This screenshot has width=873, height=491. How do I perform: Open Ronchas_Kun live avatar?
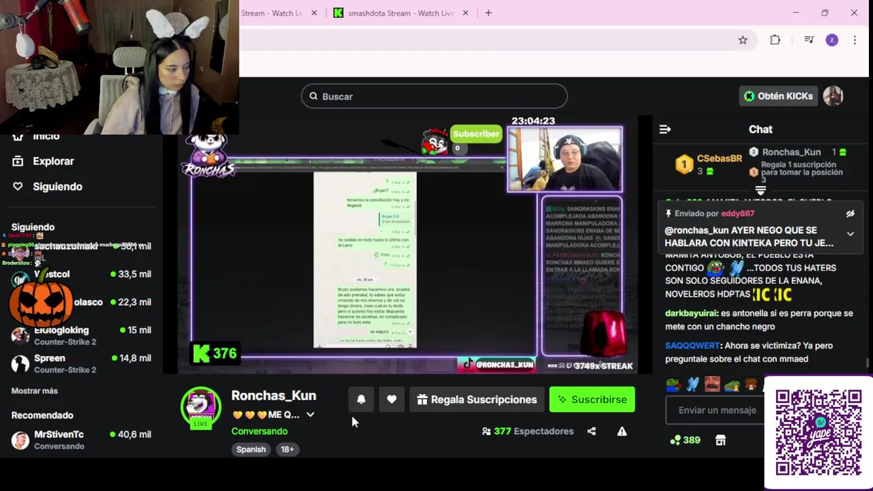[201, 406]
